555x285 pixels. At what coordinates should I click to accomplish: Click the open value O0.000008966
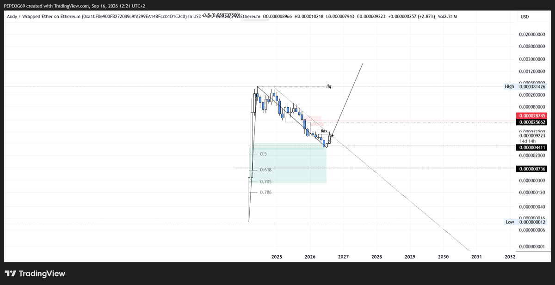pos(278,17)
